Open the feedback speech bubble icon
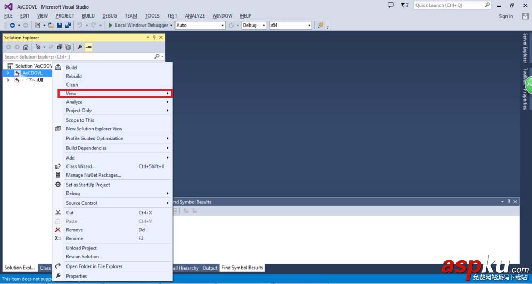This screenshot has width=532, height=284. (390, 5)
